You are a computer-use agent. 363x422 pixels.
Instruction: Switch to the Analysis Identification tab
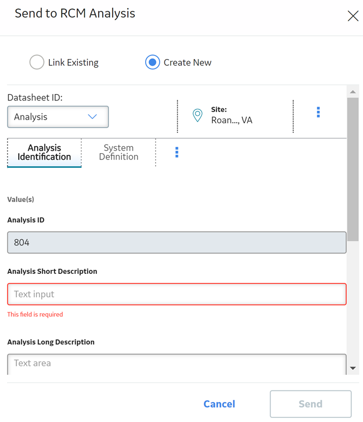(44, 152)
